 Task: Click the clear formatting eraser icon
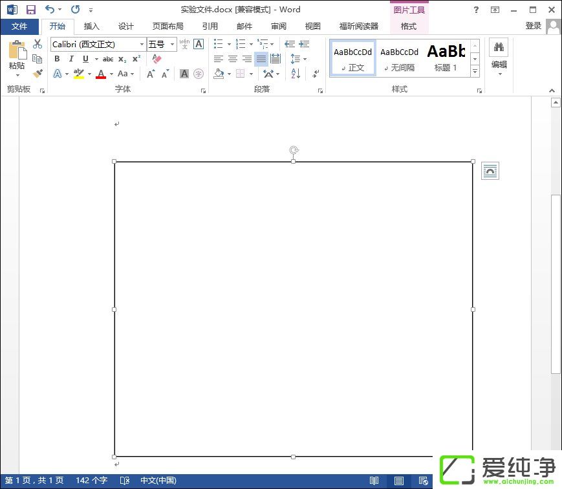(157, 59)
